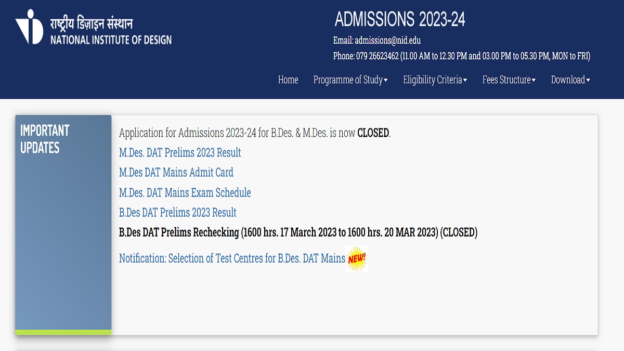Click the Download menu caret arrow
This screenshot has height=351, width=624.
588,80
